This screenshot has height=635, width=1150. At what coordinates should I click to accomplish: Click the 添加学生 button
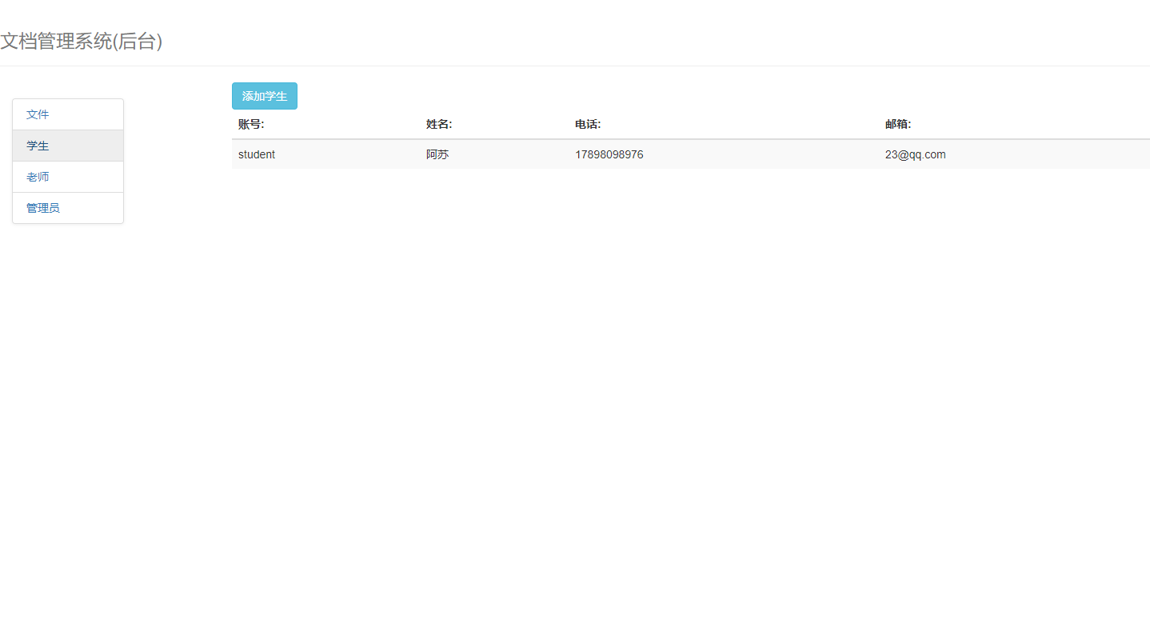click(x=265, y=96)
